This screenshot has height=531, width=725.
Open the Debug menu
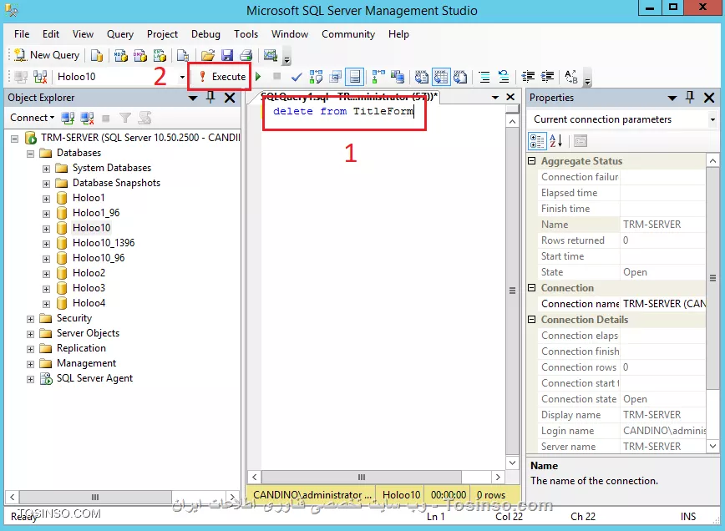coord(205,34)
